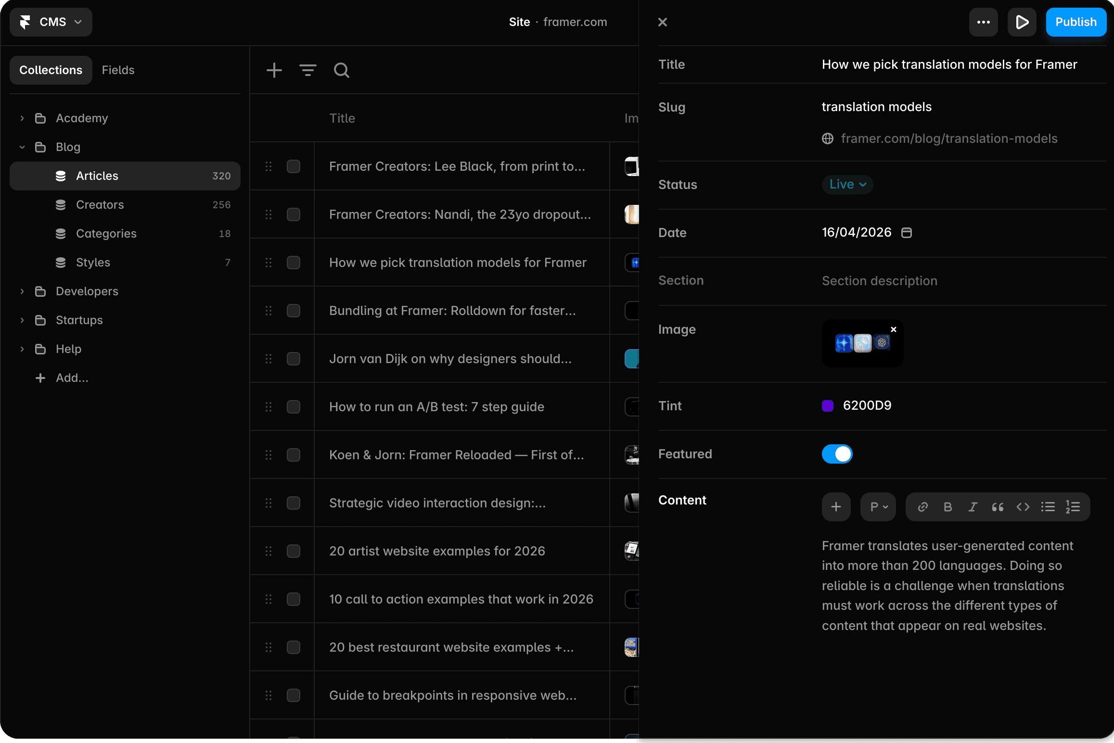Insert a block quote in Content
This screenshot has height=743, width=1114.
pos(998,507)
